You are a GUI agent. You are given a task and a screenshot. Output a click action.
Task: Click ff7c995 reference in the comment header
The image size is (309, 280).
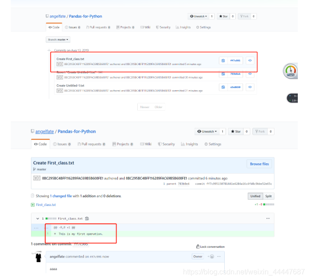click(x=96, y=257)
